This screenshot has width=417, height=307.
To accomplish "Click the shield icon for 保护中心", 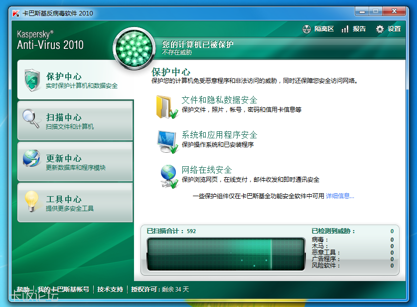I will click(32, 79).
